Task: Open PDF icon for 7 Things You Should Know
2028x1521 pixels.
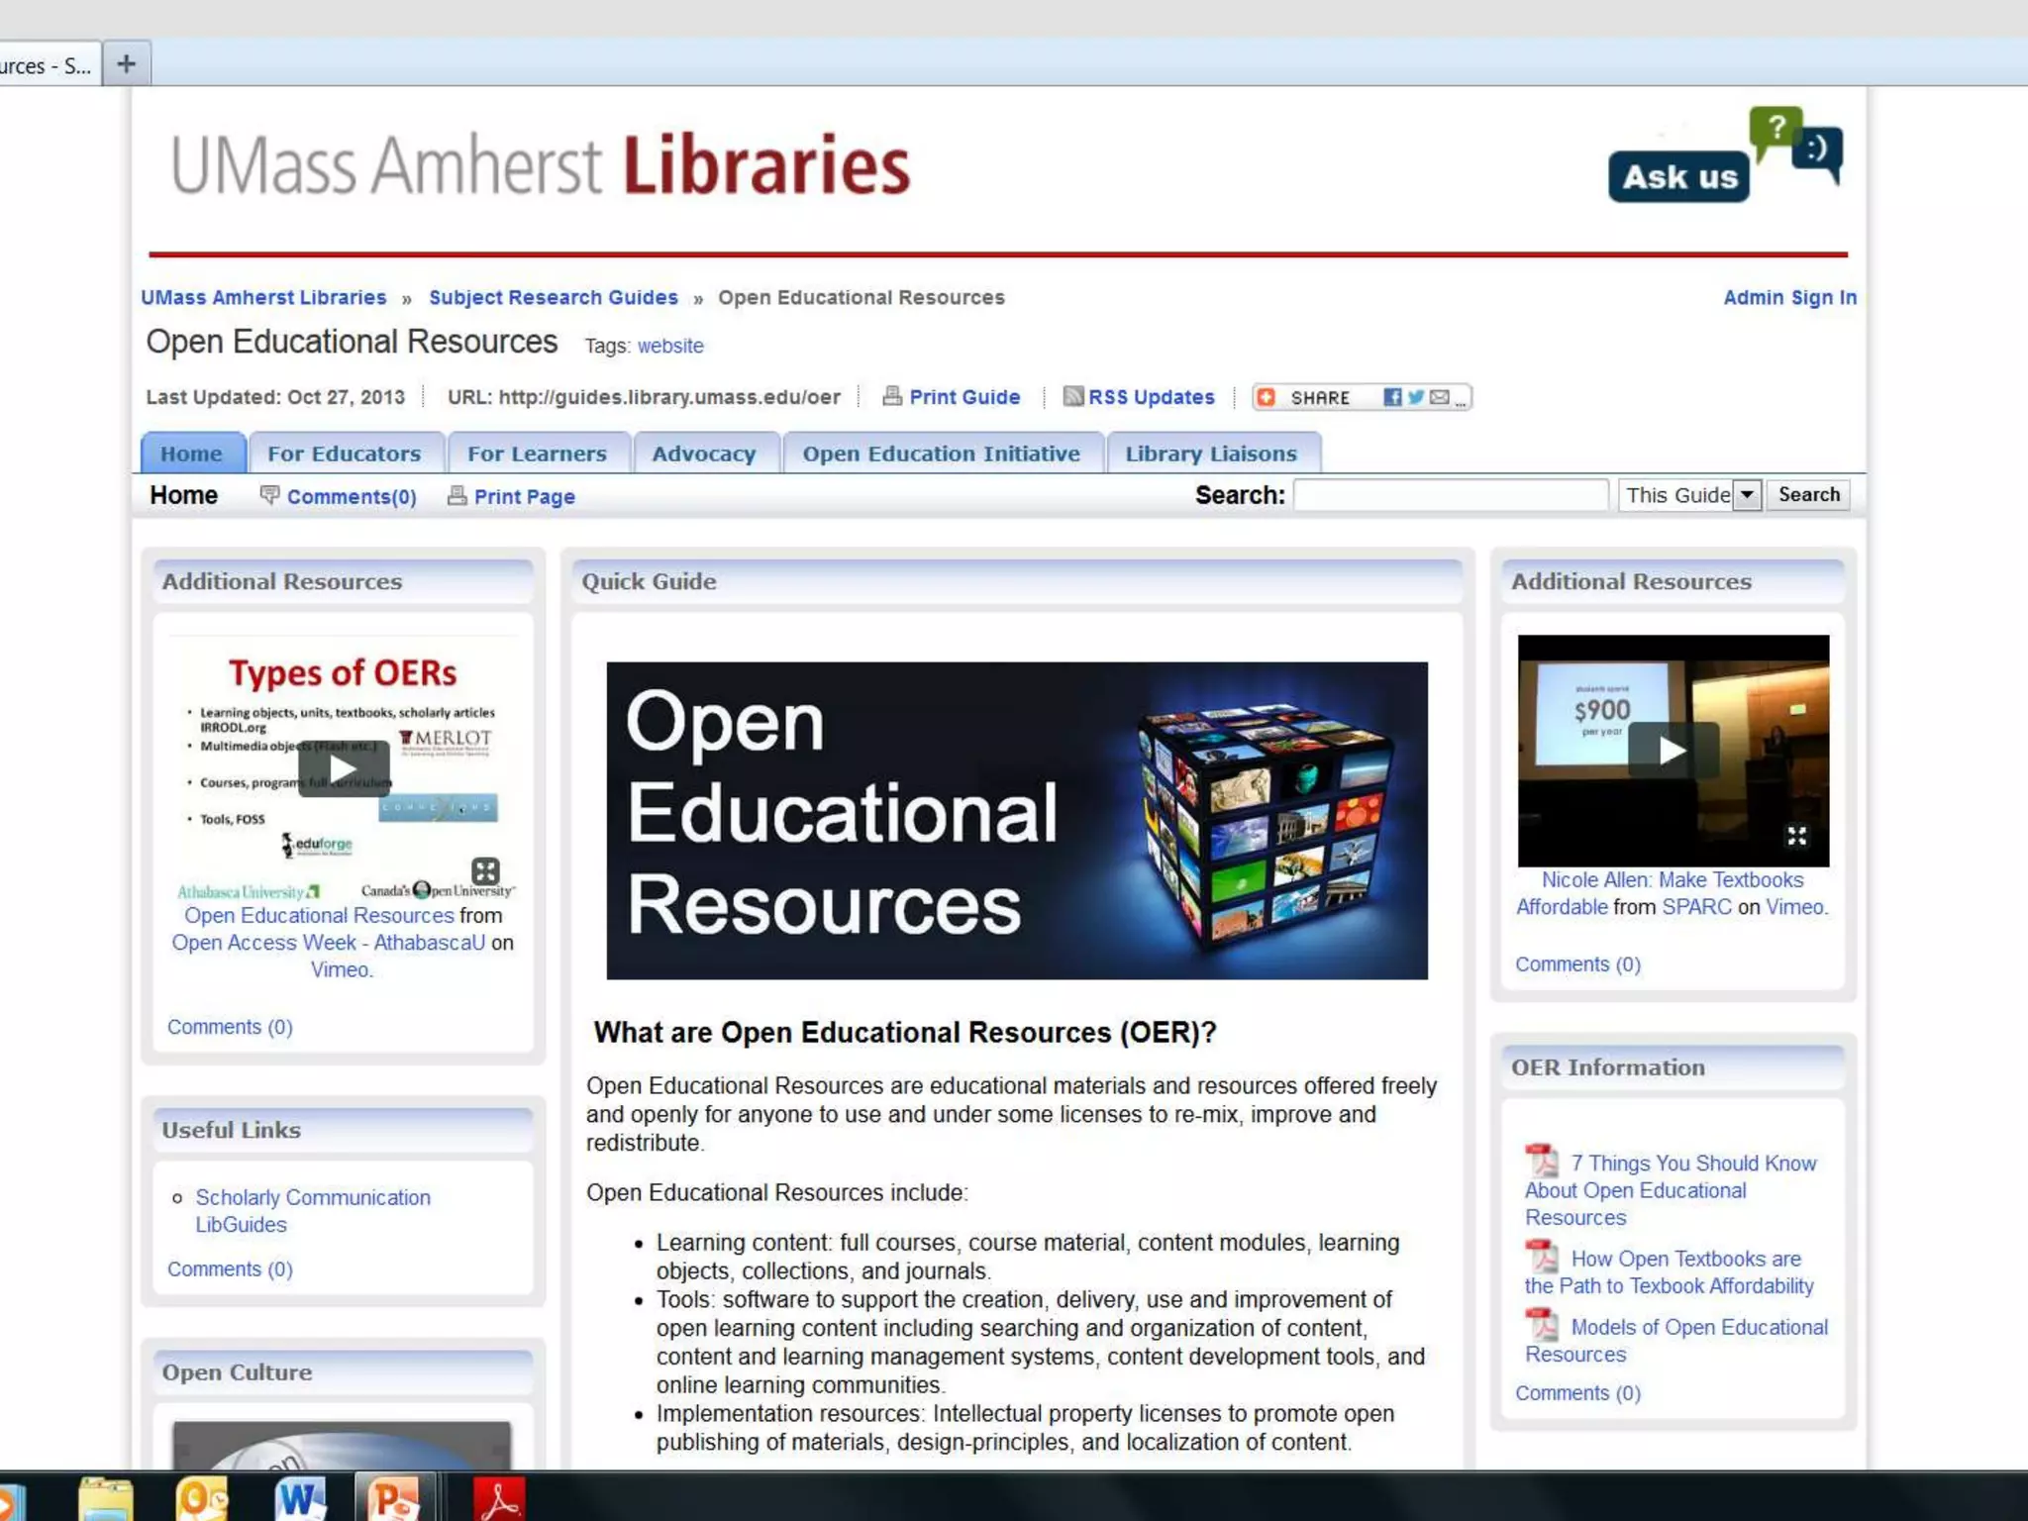Action: [1541, 1161]
